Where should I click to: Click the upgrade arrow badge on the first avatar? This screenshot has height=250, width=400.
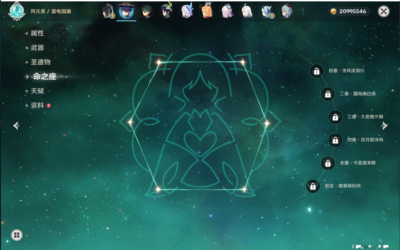(x=112, y=16)
